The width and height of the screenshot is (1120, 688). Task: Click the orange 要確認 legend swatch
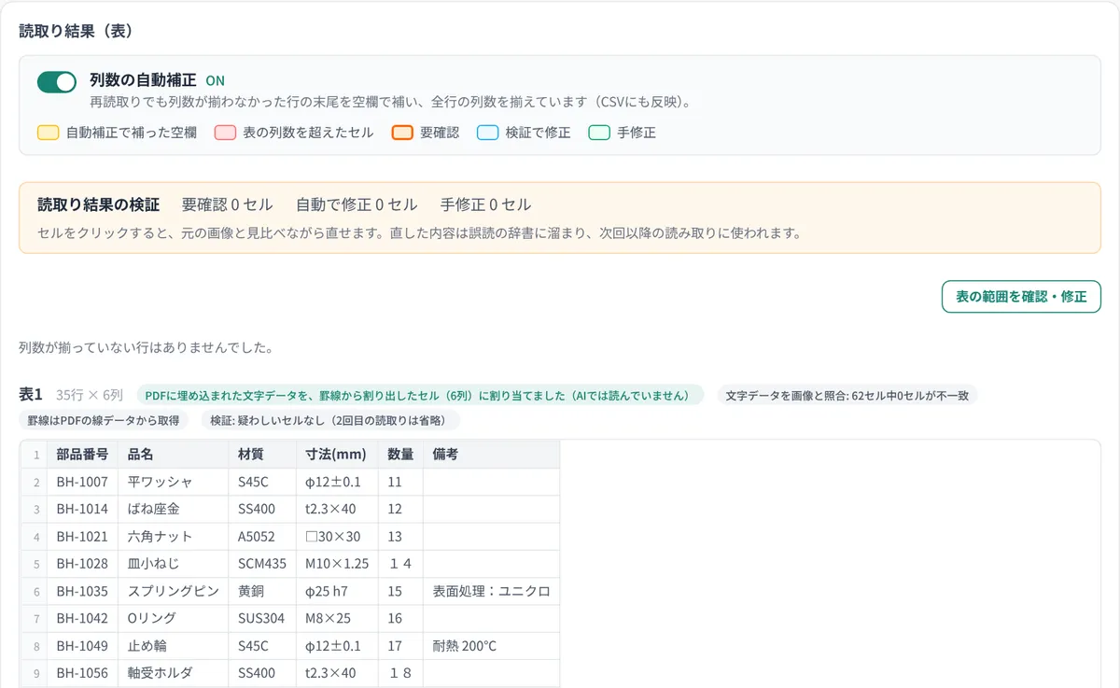point(402,133)
